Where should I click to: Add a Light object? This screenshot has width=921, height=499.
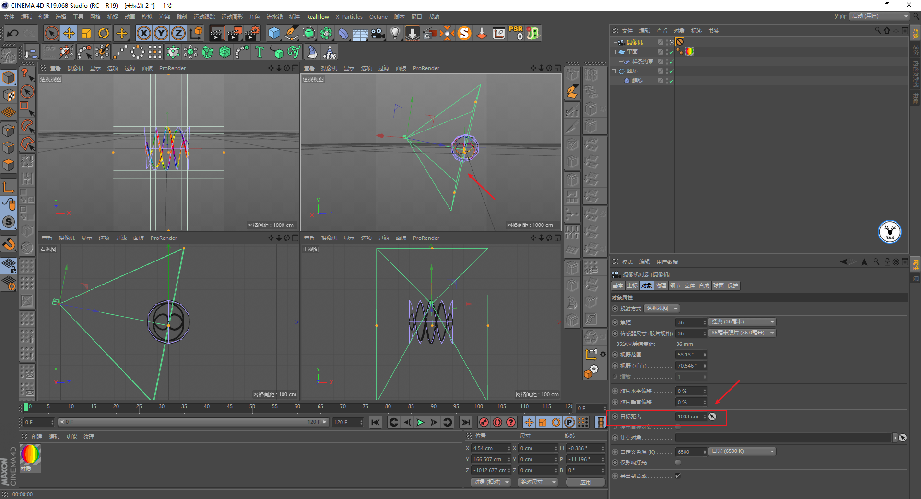(395, 34)
